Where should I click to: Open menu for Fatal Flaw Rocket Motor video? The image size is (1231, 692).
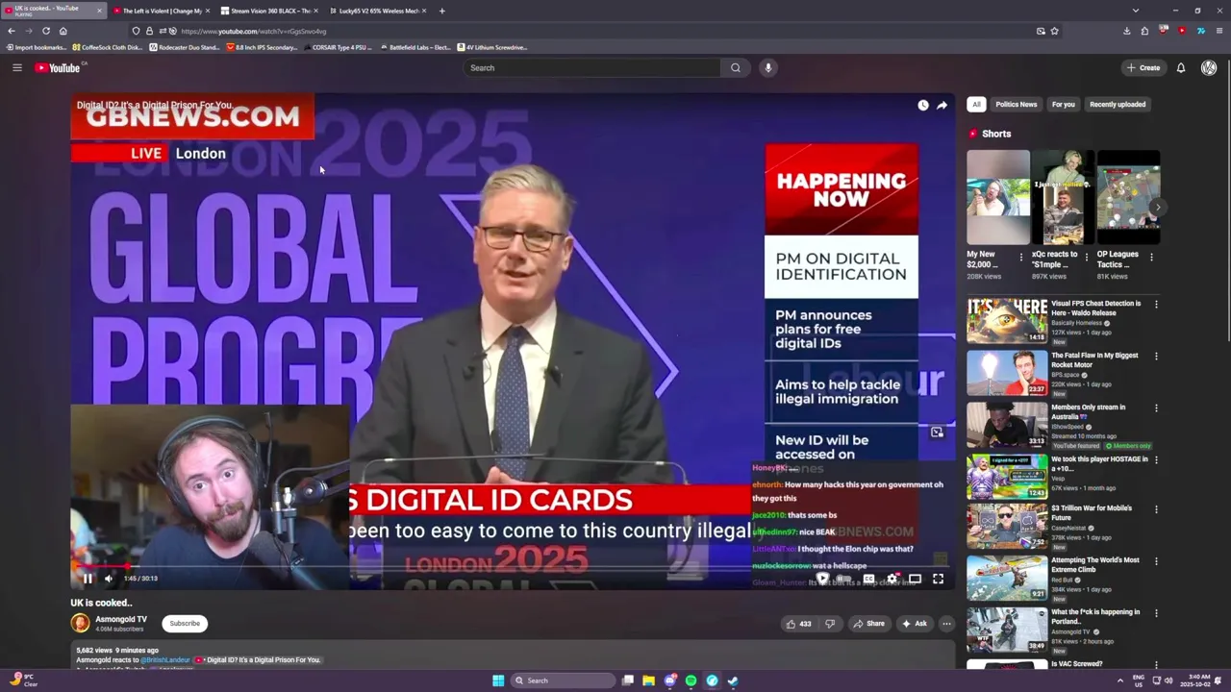pyautogui.click(x=1156, y=357)
